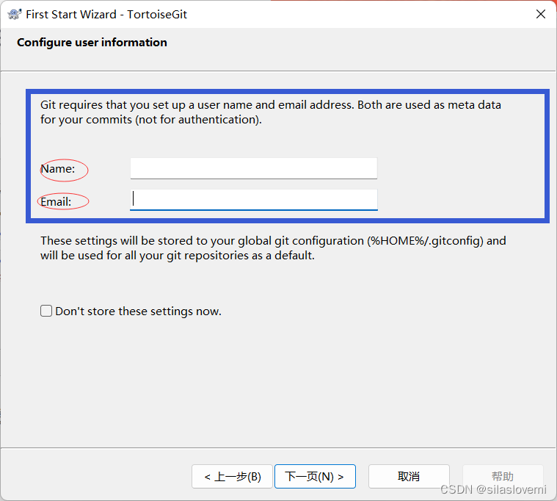Click the "Git requires that you set up" text
557x501 pixels.
271,112
